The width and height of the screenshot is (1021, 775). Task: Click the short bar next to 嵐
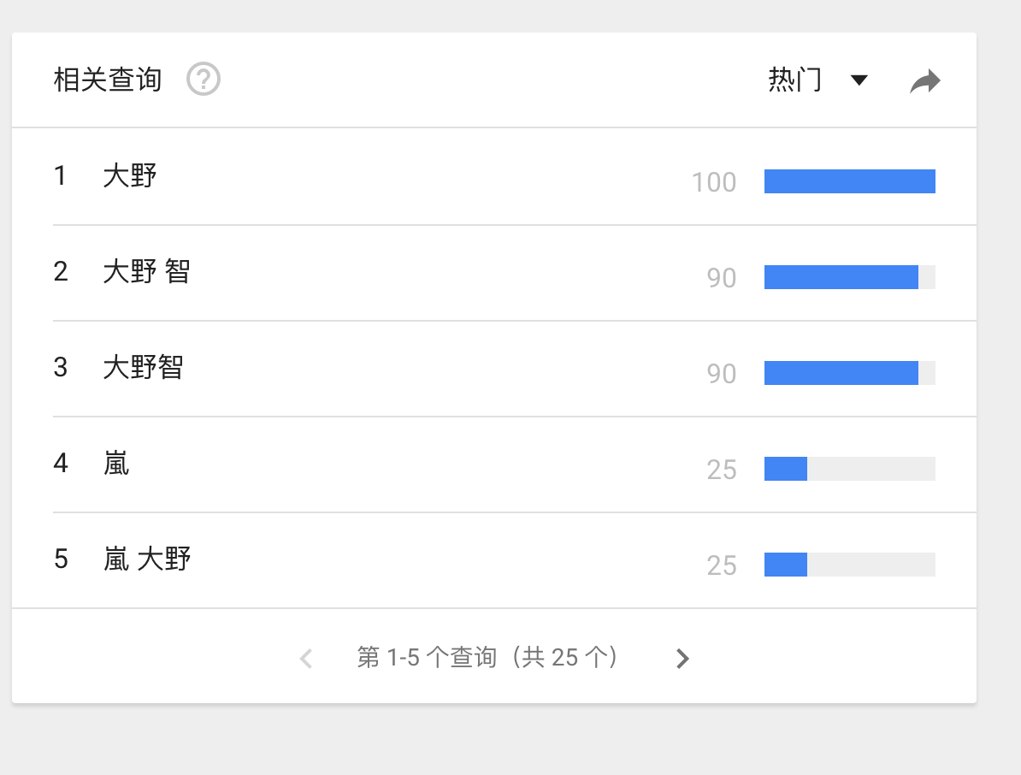pyautogui.click(x=786, y=469)
